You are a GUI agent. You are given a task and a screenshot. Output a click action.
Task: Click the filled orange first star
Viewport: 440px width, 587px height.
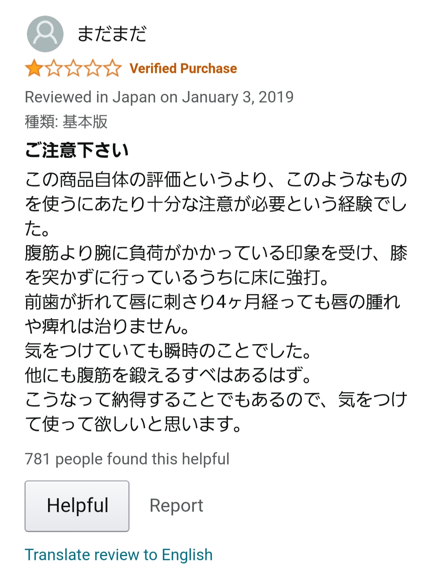pyautogui.click(x=34, y=68)
